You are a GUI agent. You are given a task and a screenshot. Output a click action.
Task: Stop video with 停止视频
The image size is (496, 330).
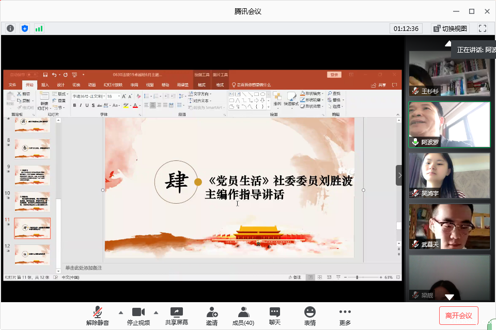coord(138,316)
